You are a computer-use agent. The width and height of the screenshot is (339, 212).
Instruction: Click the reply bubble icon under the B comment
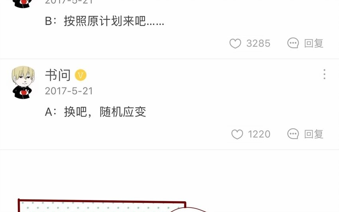[x=293, y=43]
